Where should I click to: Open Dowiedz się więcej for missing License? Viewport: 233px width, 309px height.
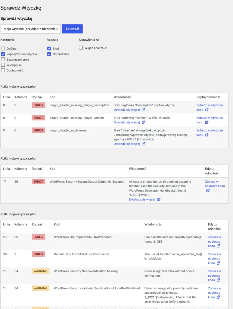click(x=127, y=144)
